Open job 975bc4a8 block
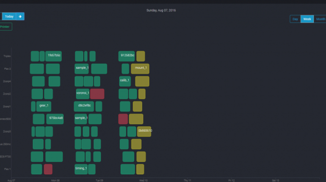Image resolution: width=326 pixels, height=182 pixels. [x=55, y=119]
